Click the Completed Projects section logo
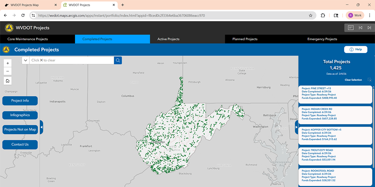 pos(6,50)
